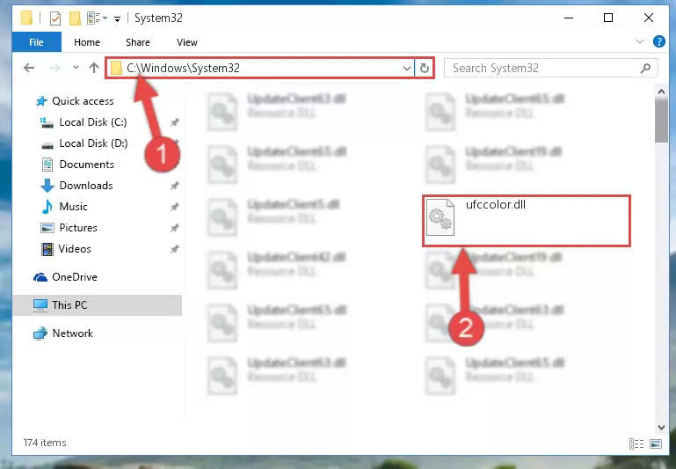Open the Music folder in the sidebar
676x469 pixels.
click(x=73, y=207)
